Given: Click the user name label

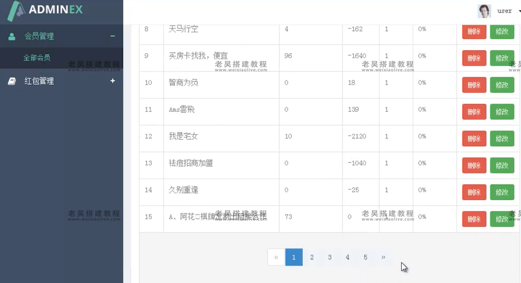Looking at the screenshot, I should pos(504,11).
